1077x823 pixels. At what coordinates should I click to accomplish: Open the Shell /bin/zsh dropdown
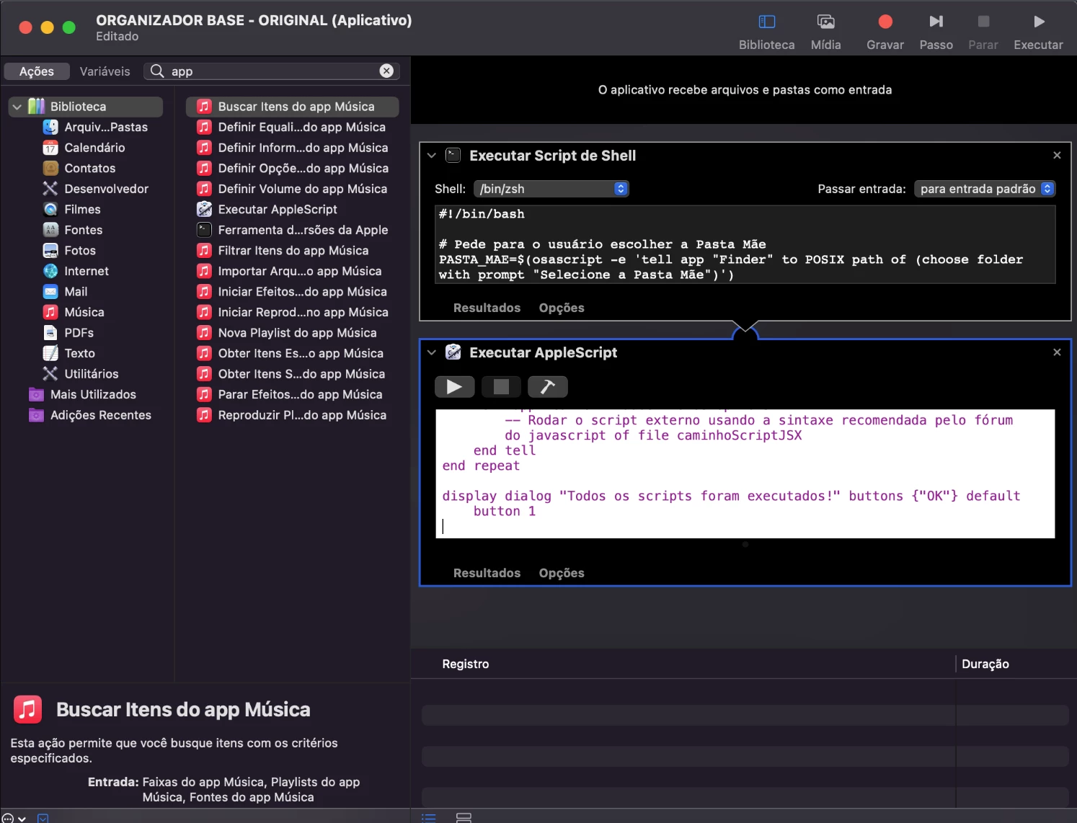(551, 189)
